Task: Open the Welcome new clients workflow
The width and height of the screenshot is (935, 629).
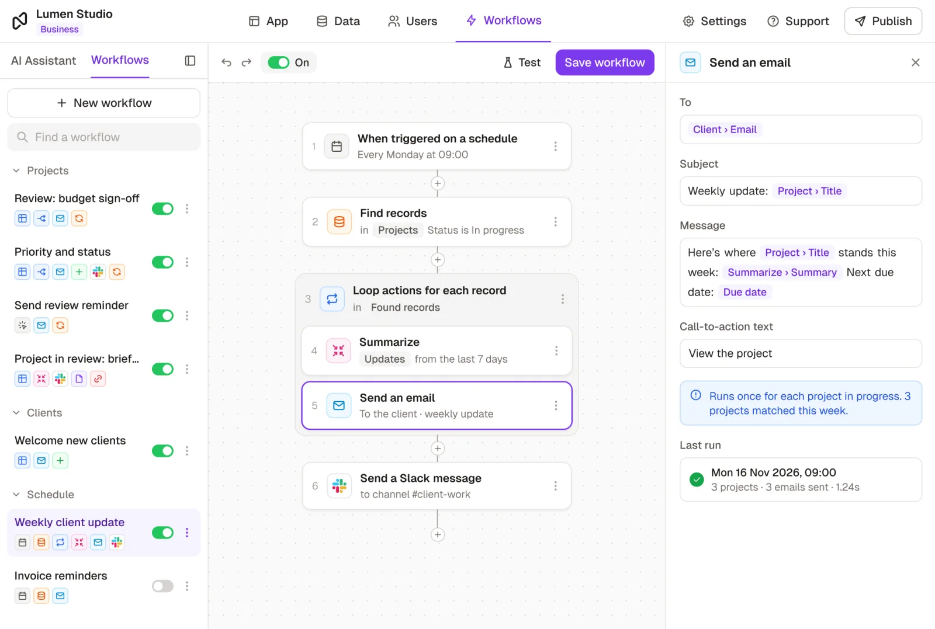Action: (70, 440)
